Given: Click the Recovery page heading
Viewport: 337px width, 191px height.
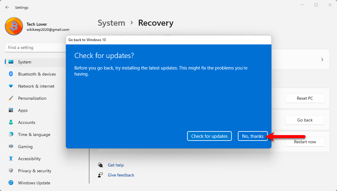Looking at the screenshot, I should tap(156, 23).
